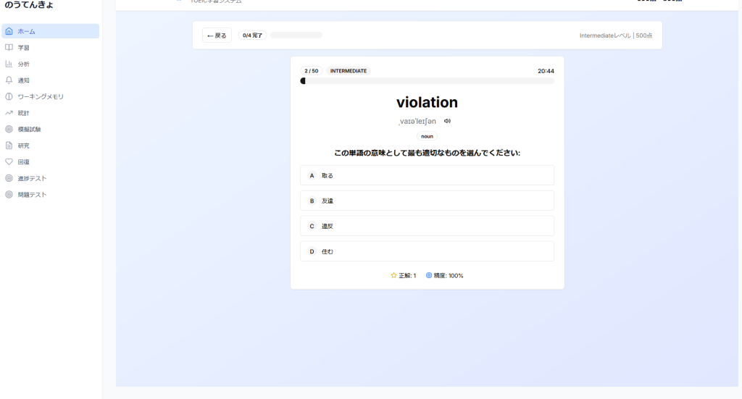Open the 模擬試験 menu item

pyautogui.click(x=29, y=129)
